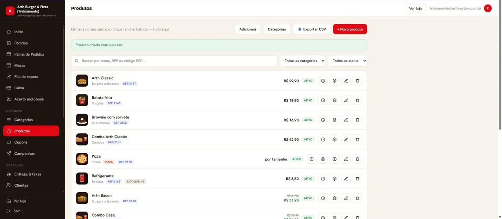
Task: Edit Refrigerante with pencil icon
Action: (346, 179)
